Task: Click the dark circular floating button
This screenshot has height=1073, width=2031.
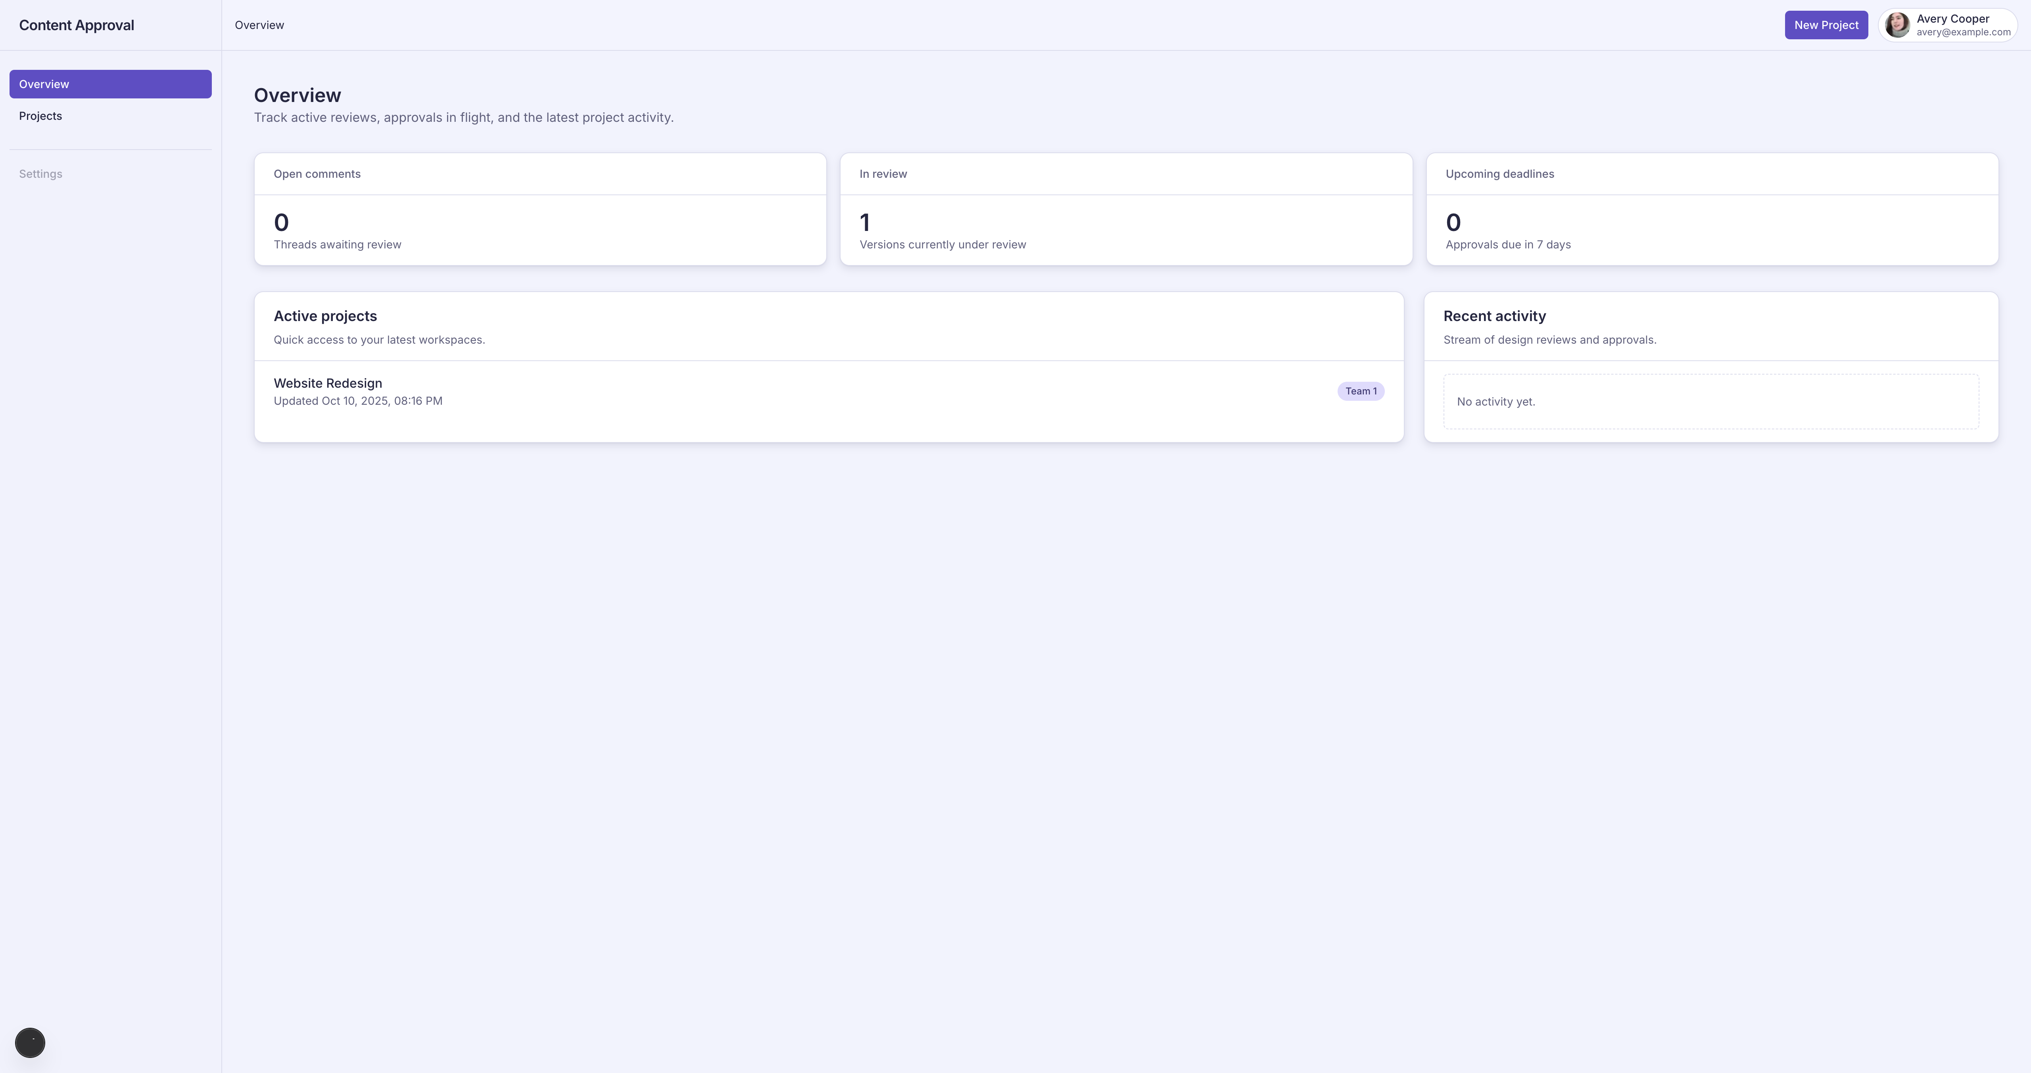Action: click(30, 1042)
